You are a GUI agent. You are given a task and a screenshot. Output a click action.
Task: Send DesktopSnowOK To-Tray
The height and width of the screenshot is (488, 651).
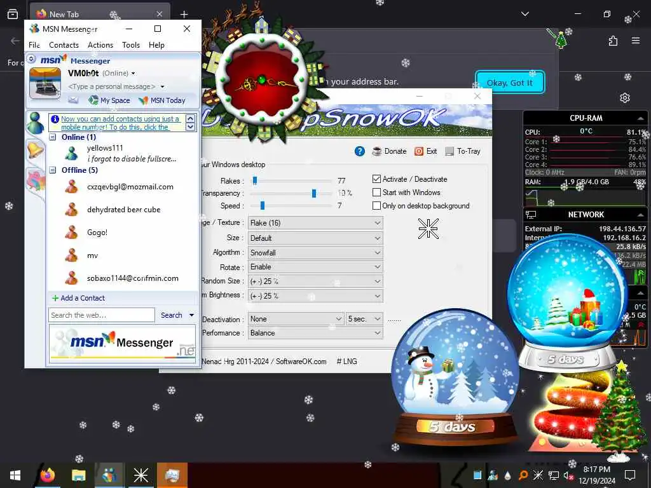tap(463, 151)
